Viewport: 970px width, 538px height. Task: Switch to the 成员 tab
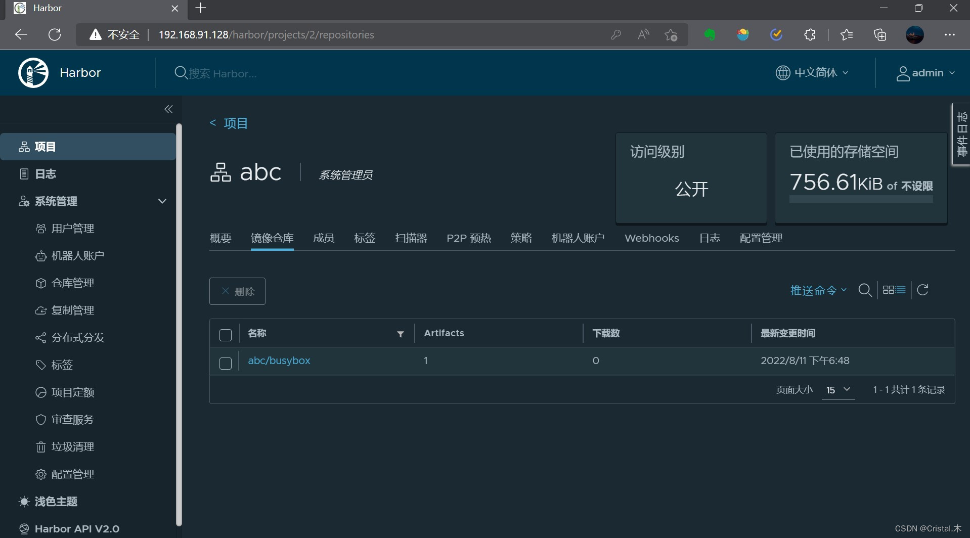point(324,238)
